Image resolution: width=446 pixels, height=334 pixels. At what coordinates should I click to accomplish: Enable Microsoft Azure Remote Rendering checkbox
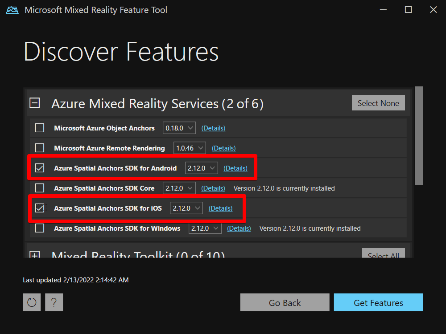(40, 148)
